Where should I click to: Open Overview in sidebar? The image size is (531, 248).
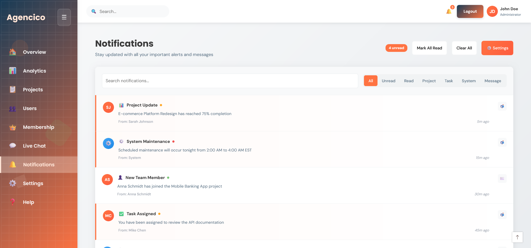pyautogui.click(x=39, y=52)
